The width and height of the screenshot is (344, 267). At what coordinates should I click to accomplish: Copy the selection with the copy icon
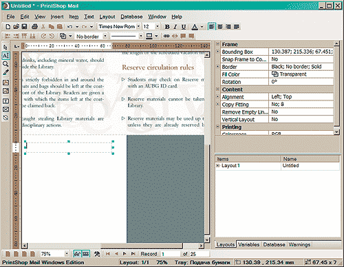coord(52,27)
